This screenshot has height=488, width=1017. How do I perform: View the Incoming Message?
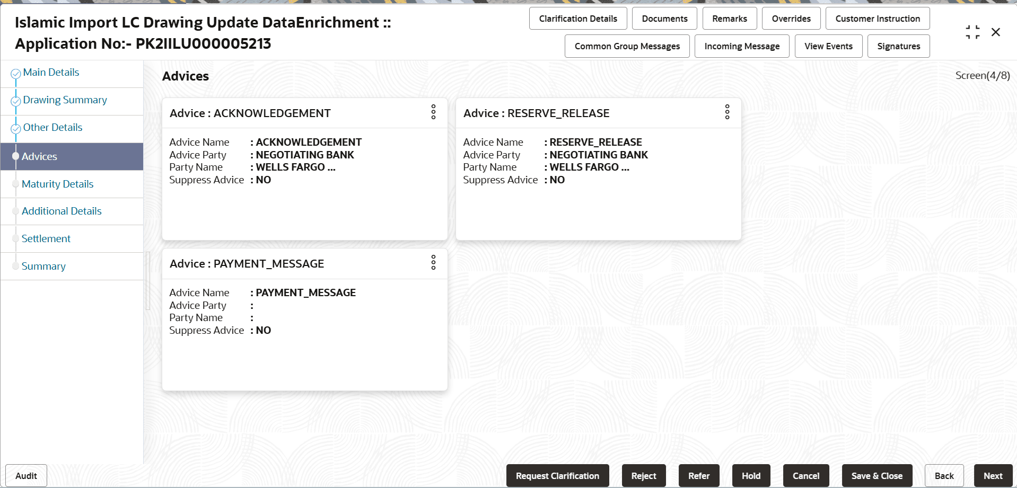click(742, 46)
